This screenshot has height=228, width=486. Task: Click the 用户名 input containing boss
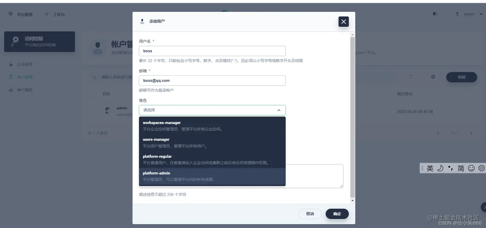[x=212, y=51]
